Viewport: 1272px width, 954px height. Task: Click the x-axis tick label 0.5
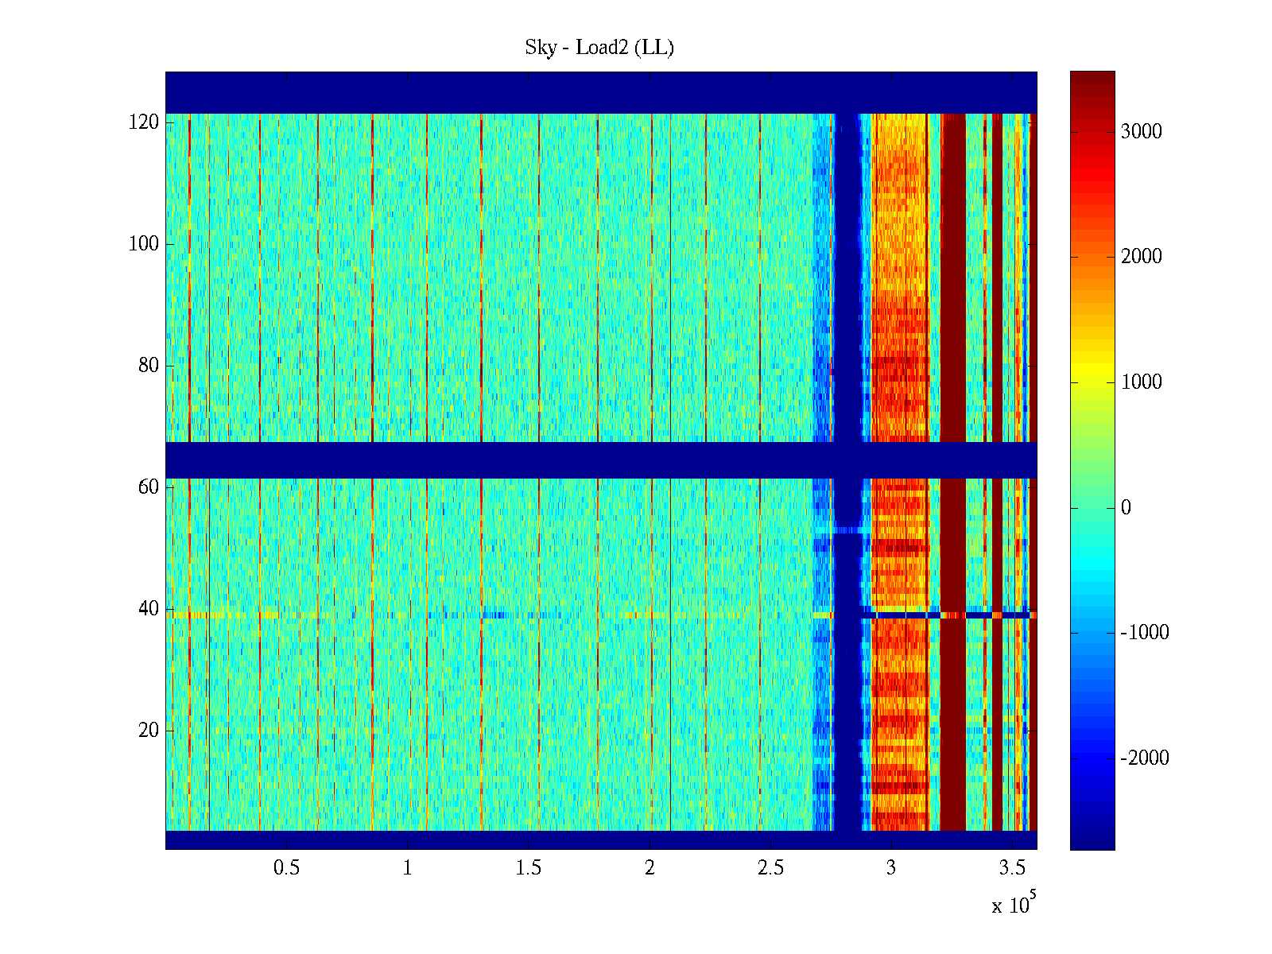pos(286,868)
